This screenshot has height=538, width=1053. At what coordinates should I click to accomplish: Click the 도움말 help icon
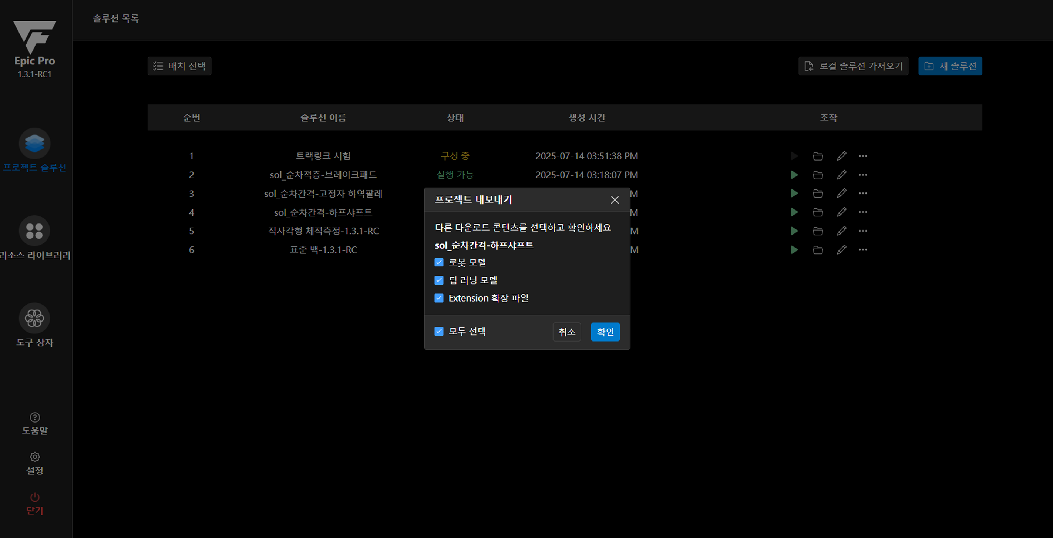(x=35, y=417)
